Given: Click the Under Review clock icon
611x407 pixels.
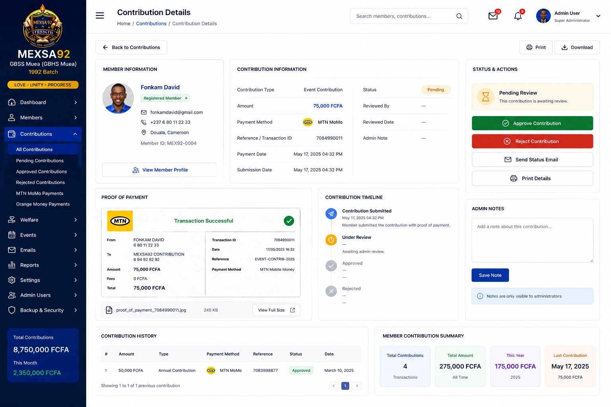Looking at the screenshot, I should (331, 240).
